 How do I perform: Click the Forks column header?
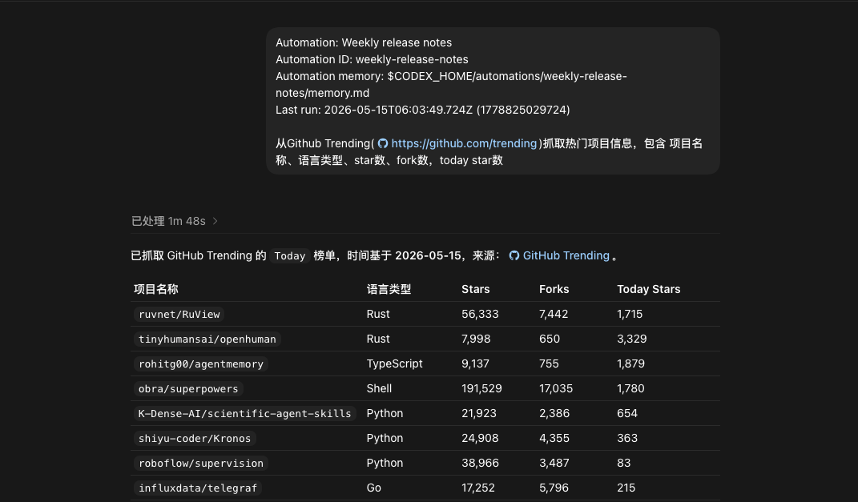pyautogui.click(x=554, y=289)
